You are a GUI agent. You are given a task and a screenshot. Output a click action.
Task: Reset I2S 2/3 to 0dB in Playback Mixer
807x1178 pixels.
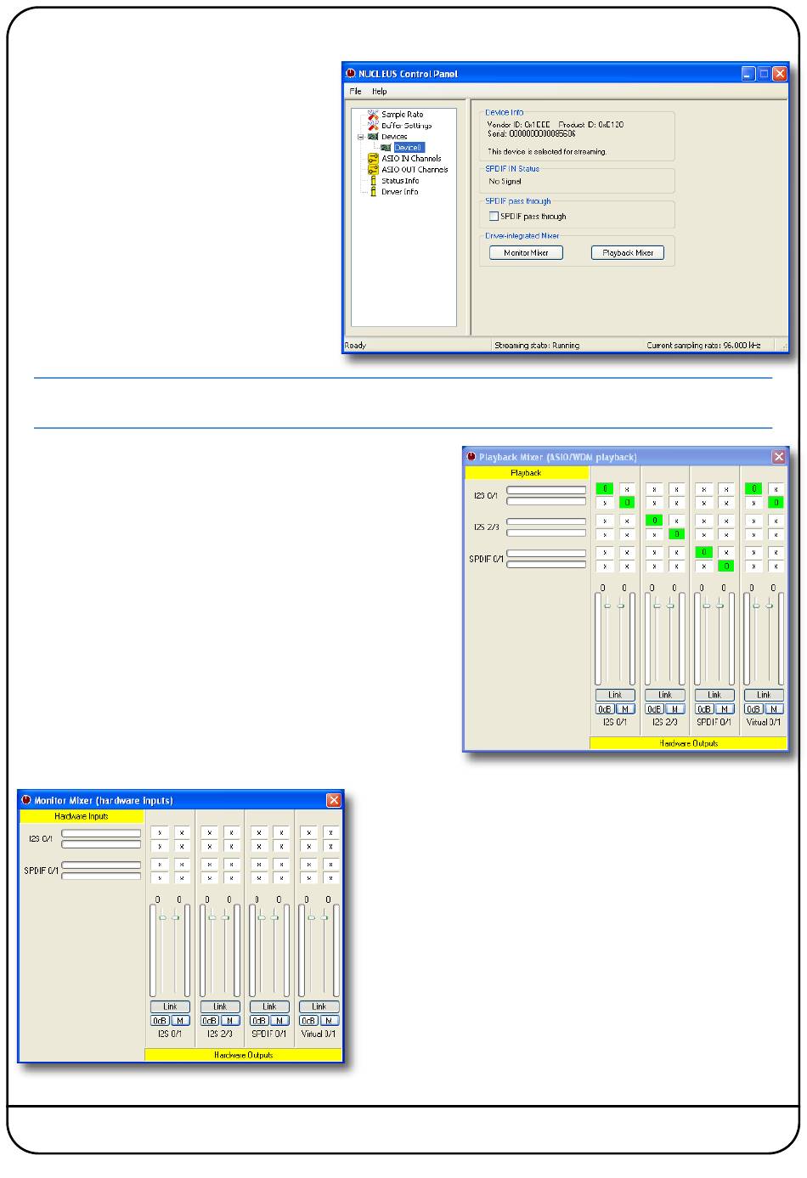pos(654,709)
